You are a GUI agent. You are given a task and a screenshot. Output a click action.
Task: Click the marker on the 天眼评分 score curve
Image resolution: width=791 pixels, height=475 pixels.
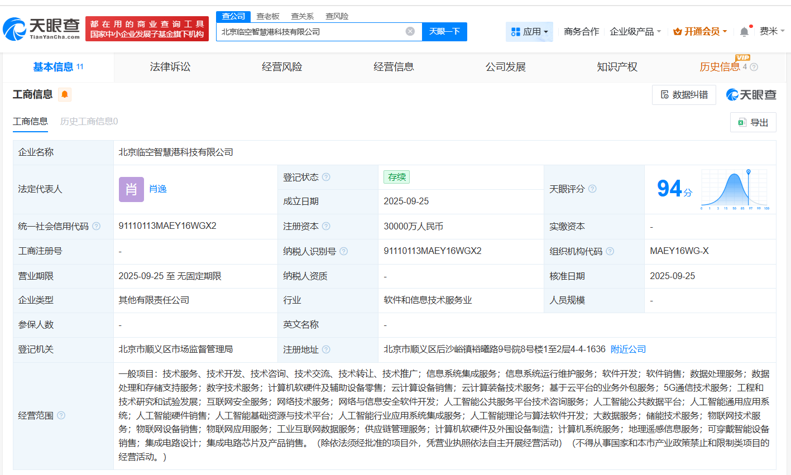click(748, 172)
